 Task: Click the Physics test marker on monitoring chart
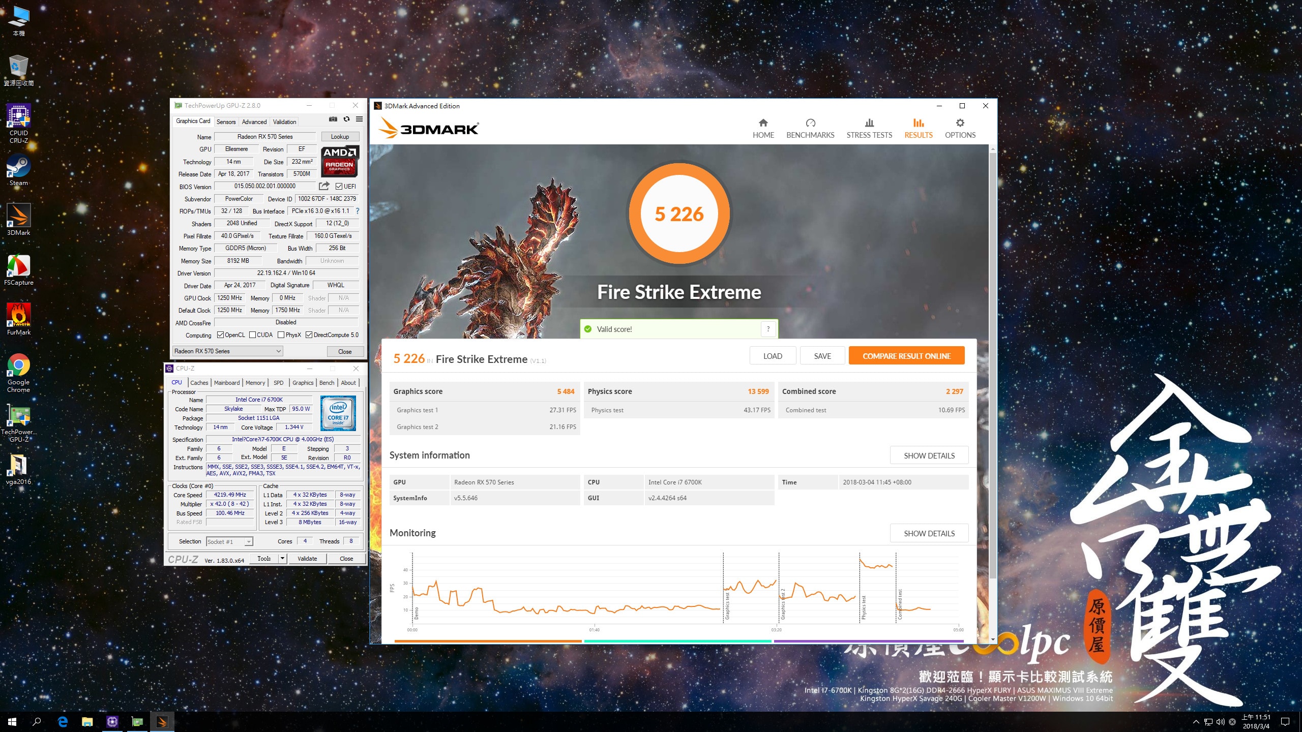pos(864,607)
